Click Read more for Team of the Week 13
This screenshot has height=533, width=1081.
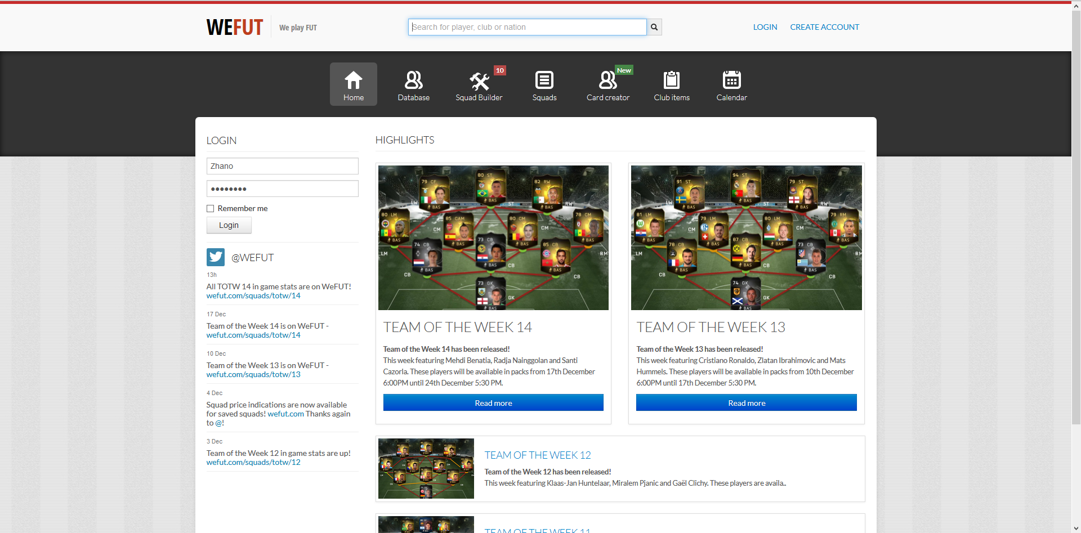[747, 403]
